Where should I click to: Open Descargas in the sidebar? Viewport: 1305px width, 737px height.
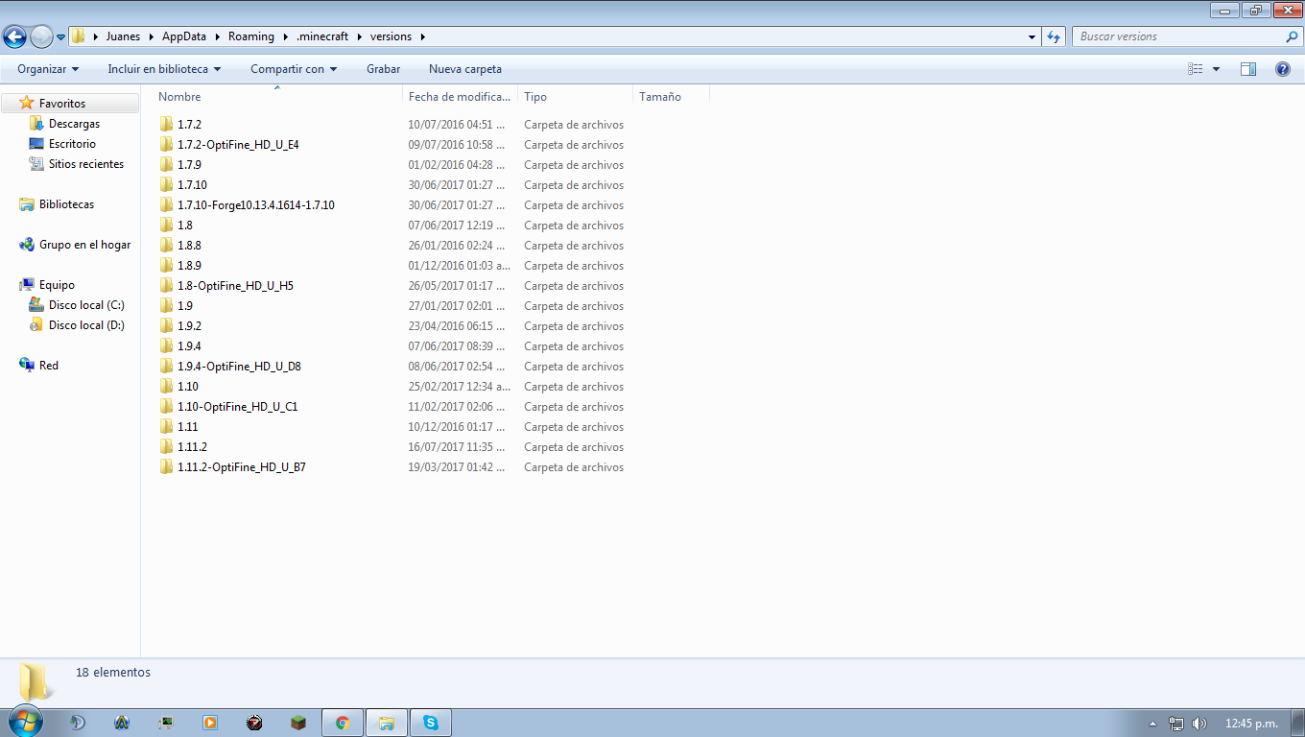coord(74,124)
